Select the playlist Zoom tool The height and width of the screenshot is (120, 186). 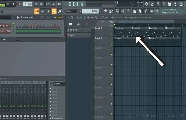[x=103, y=18]
